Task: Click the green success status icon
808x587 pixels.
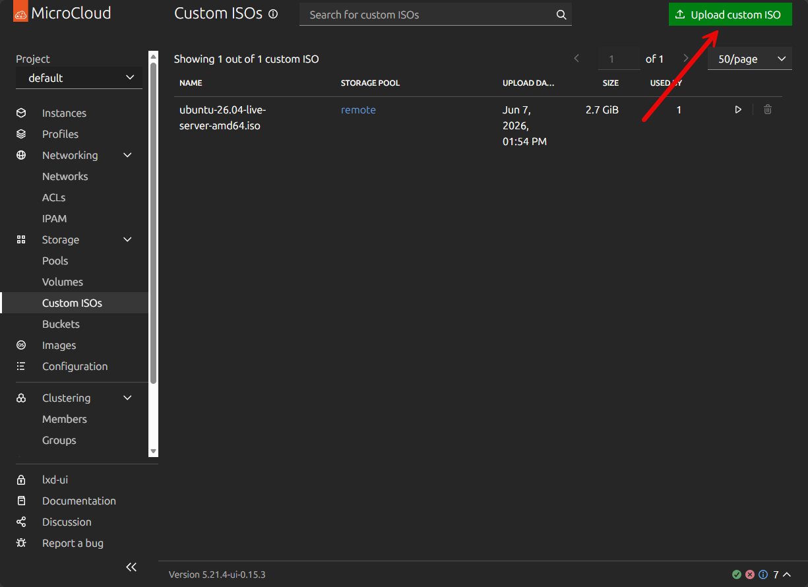Action: [x=737, y=574]
